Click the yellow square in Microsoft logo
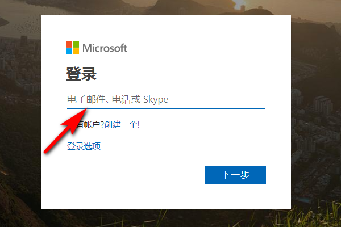Screen dimensions: 341x227 pos(76,52)
